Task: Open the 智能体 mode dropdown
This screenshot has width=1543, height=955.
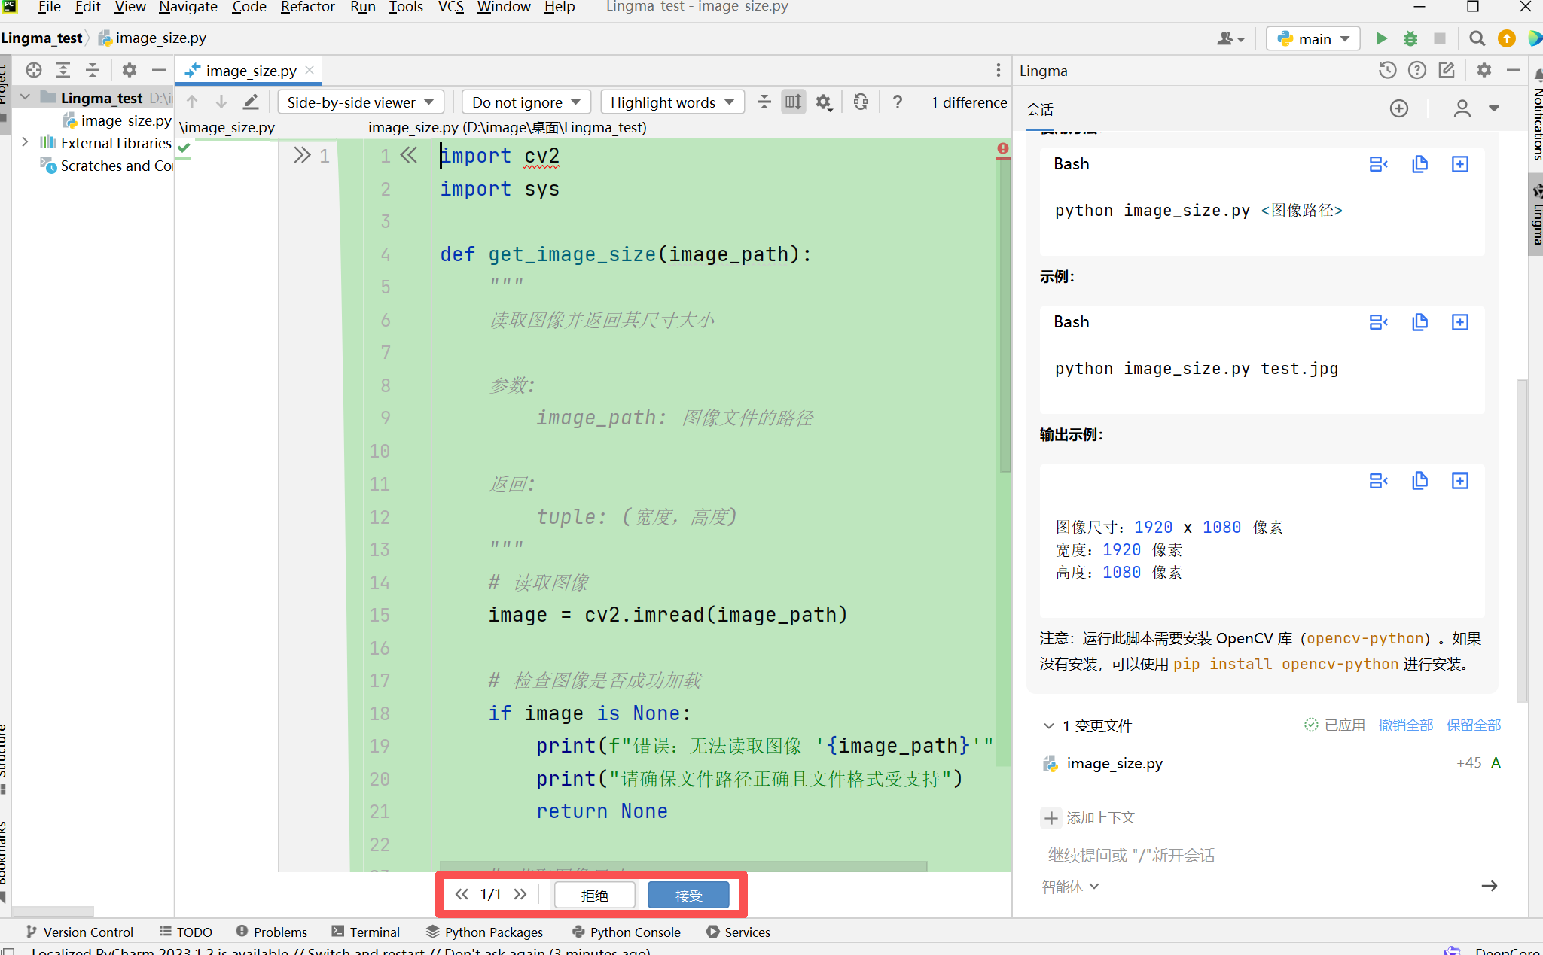Action: tap(1071, 887)
